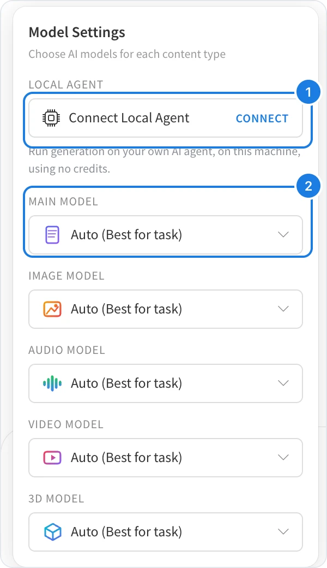Click the 3D MODEL section label
Image resolution: width=327 pixels, height=568 pixels.
56,499
